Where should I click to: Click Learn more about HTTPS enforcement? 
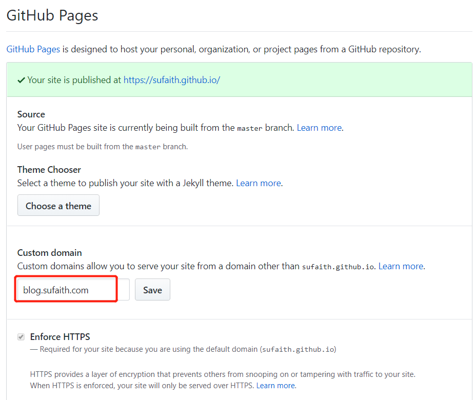pyautogui.click(x=275, y=386)
